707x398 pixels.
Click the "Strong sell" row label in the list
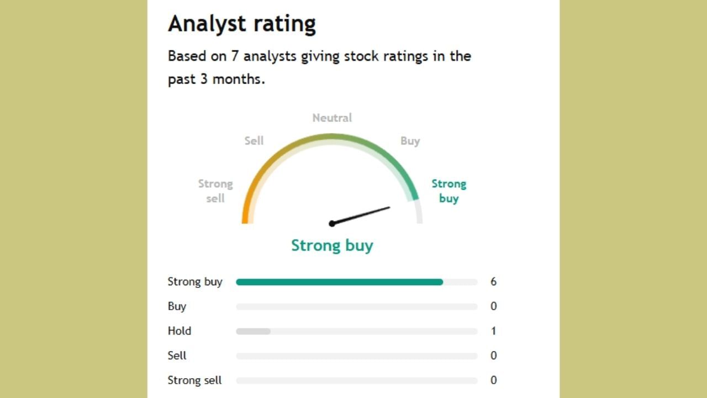194,380
